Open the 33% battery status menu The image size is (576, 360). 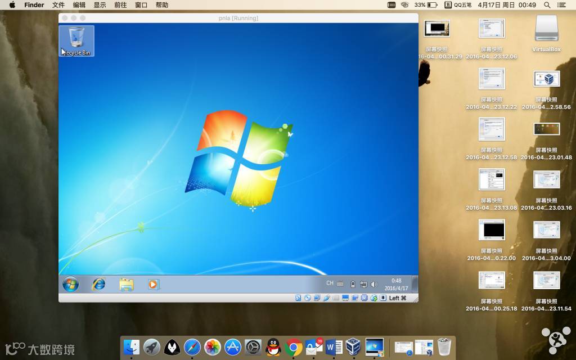(x=426, y=4)
